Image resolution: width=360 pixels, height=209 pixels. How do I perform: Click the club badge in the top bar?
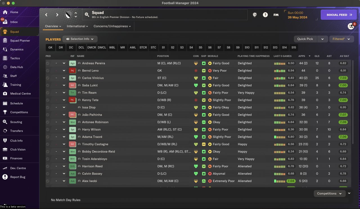pos(69,15)
